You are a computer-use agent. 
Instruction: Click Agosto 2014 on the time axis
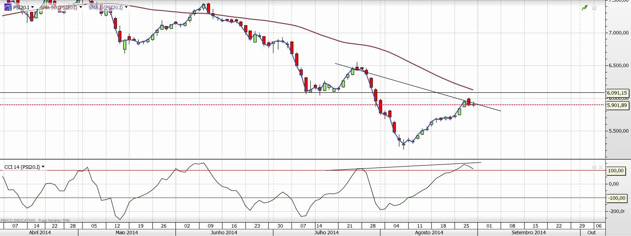(430, 232)
